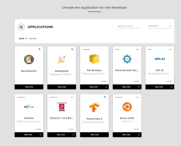Click GPU tag on HPL-AI card
Image resolution: width=181 pixels, height=146 pixels.
pyautogui.click(x=170, y=49)
